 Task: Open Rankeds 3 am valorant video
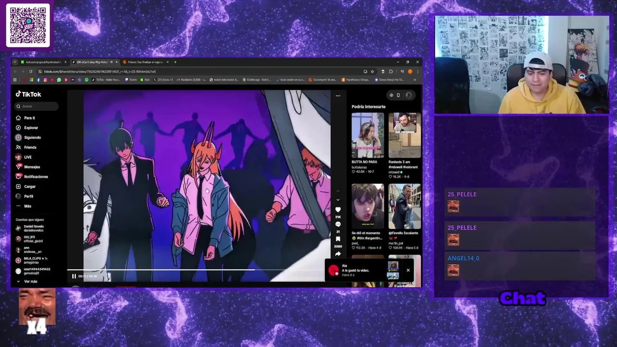tap(404, 135)
